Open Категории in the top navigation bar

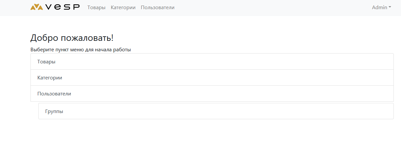point(123,8)
